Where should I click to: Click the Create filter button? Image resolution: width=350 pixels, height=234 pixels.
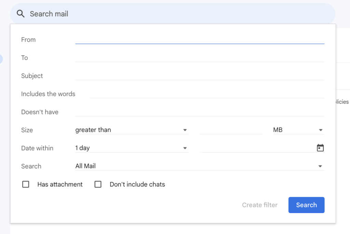click(x=260, y=205)
